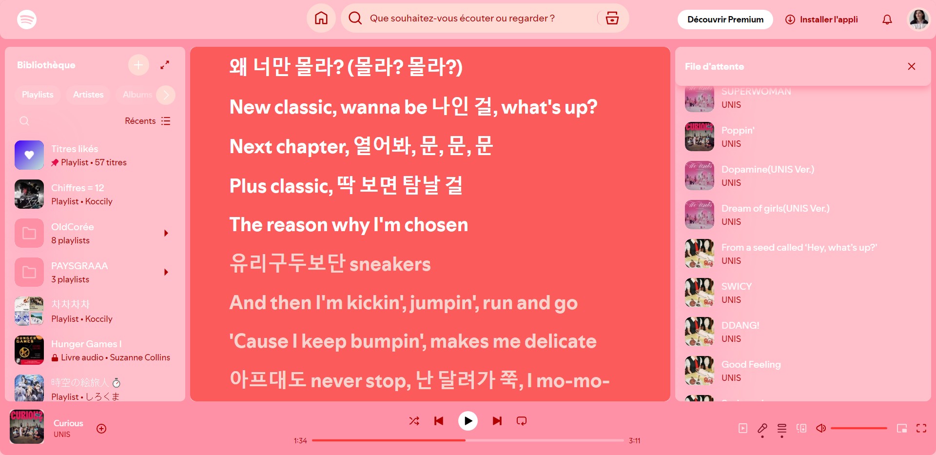The width and height of the screenshot is (936, 455).
Task: Expand the PAYSGRAAA folder arrow
Action: coord(166,272)
